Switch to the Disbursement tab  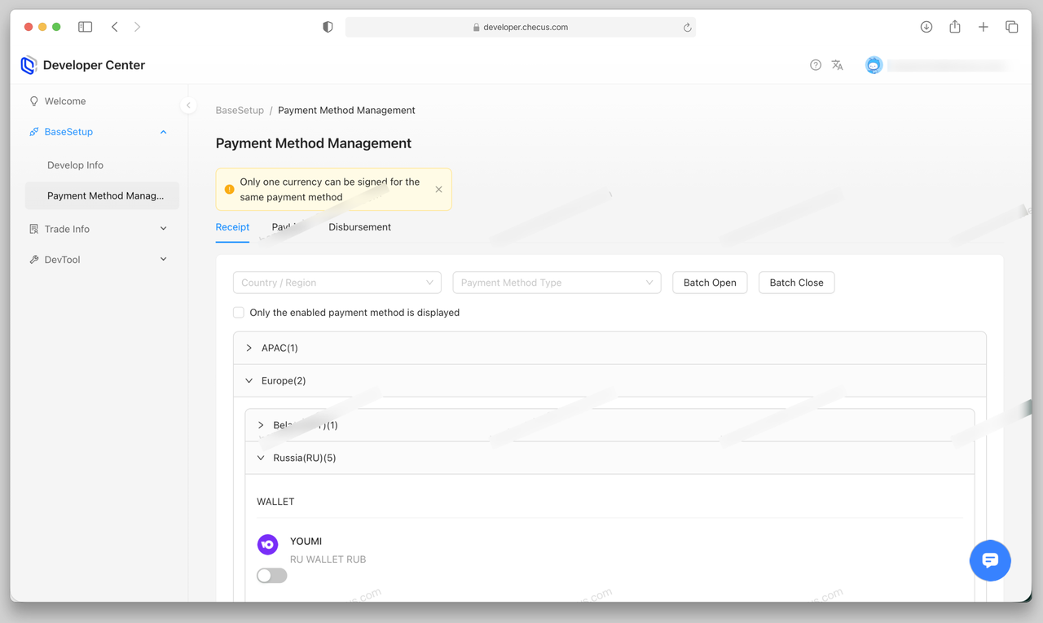click(x=359, y=227)
